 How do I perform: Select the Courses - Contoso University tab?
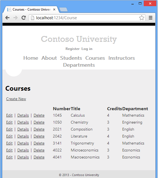coord(31,9)
